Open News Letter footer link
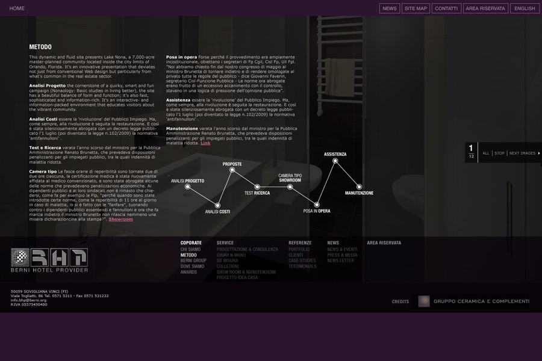542x361 pixels. tap(340, 261)
